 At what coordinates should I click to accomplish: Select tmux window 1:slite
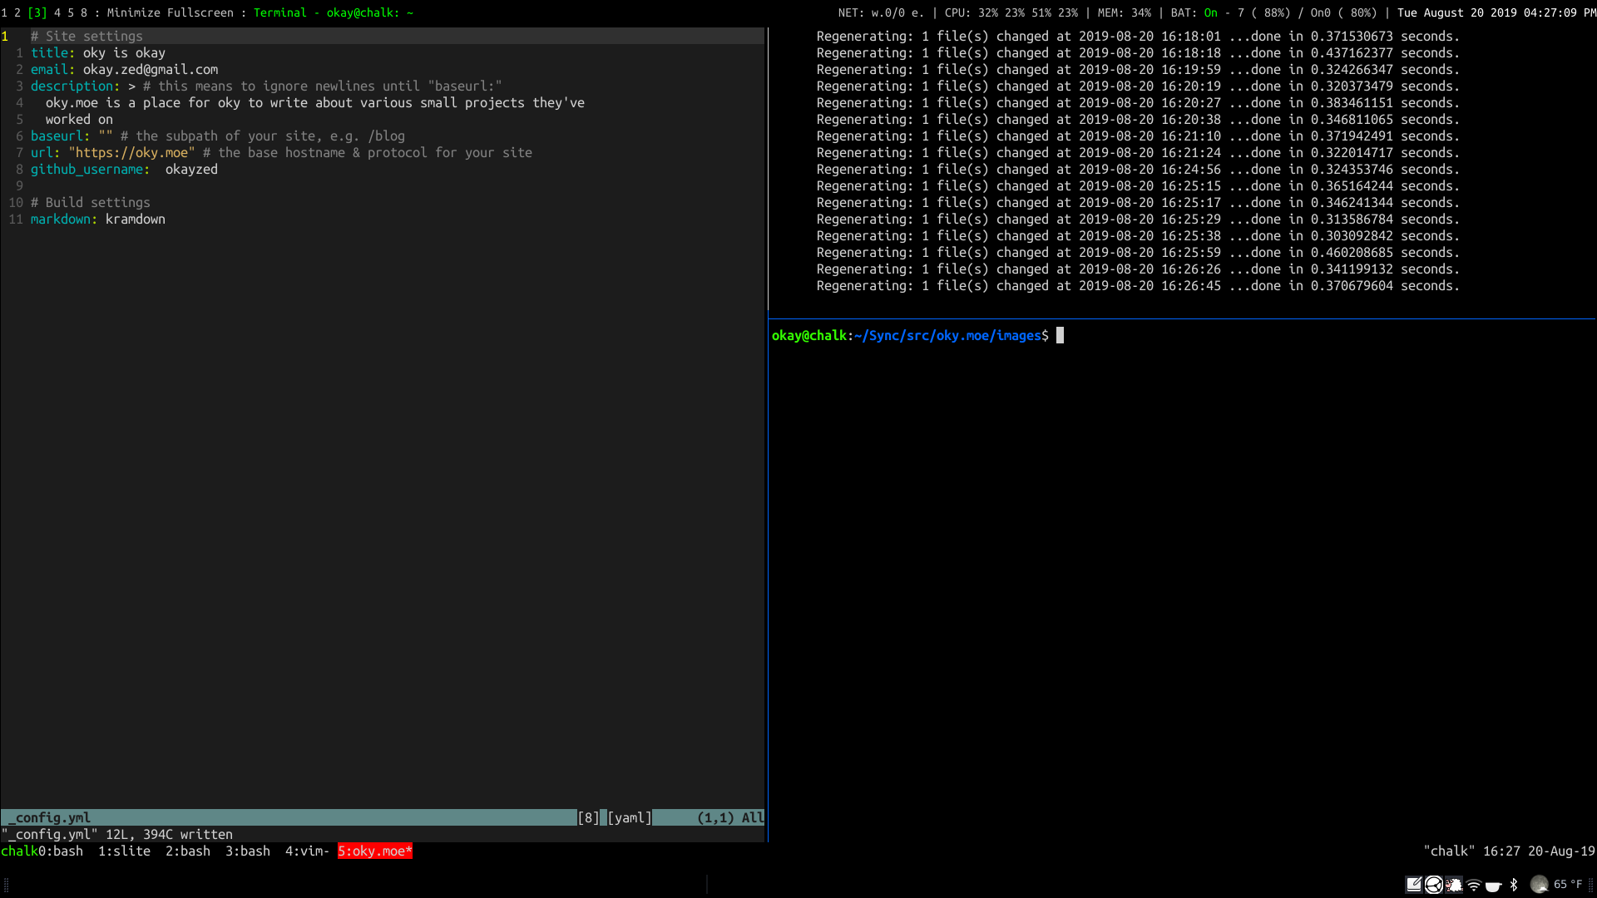[124, 851]
